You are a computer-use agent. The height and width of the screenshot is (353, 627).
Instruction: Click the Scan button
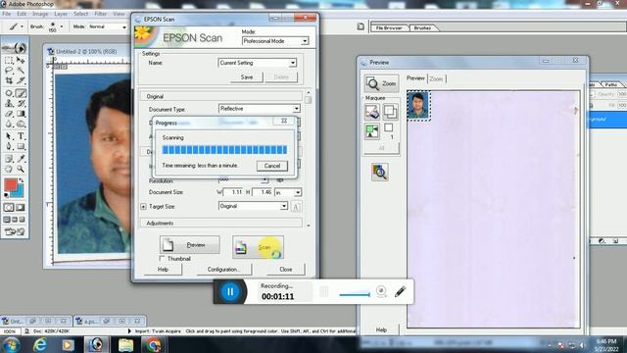258,247
